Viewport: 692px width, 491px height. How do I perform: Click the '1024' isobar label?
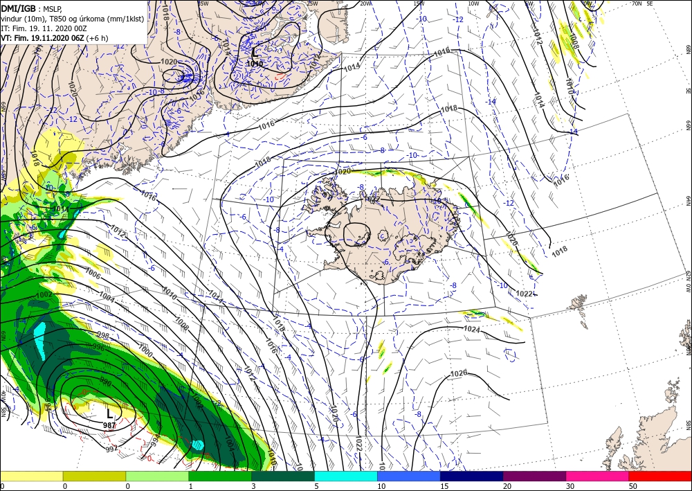click(x=471, y=328)
